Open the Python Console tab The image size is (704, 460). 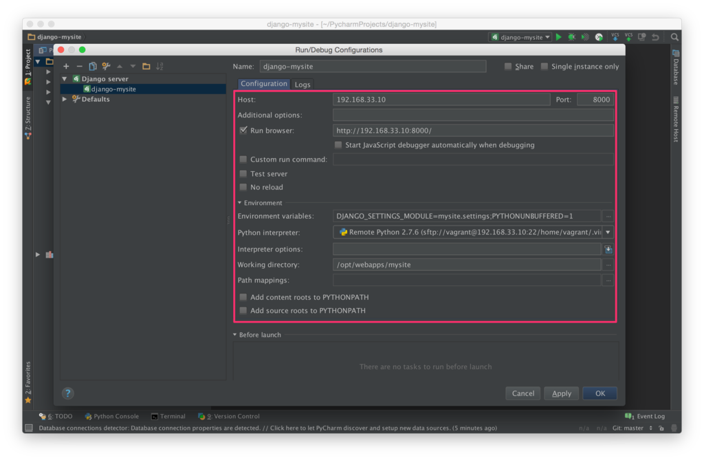[x=112, y=416]
